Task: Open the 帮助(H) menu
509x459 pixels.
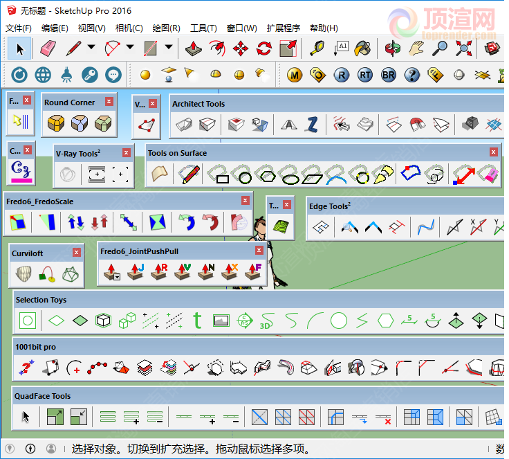Action: (324, 28)
